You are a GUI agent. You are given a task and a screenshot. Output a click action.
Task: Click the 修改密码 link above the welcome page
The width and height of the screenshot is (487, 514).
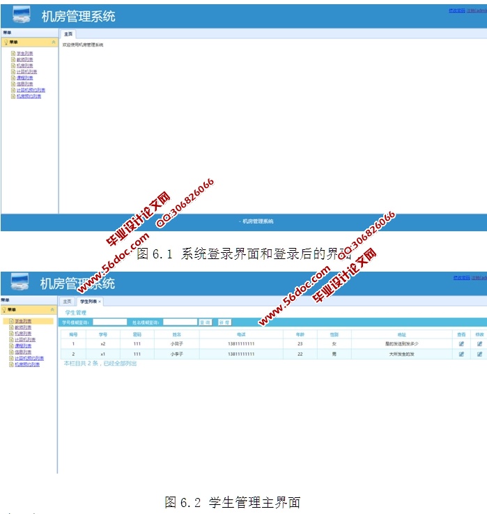[457, 10]
